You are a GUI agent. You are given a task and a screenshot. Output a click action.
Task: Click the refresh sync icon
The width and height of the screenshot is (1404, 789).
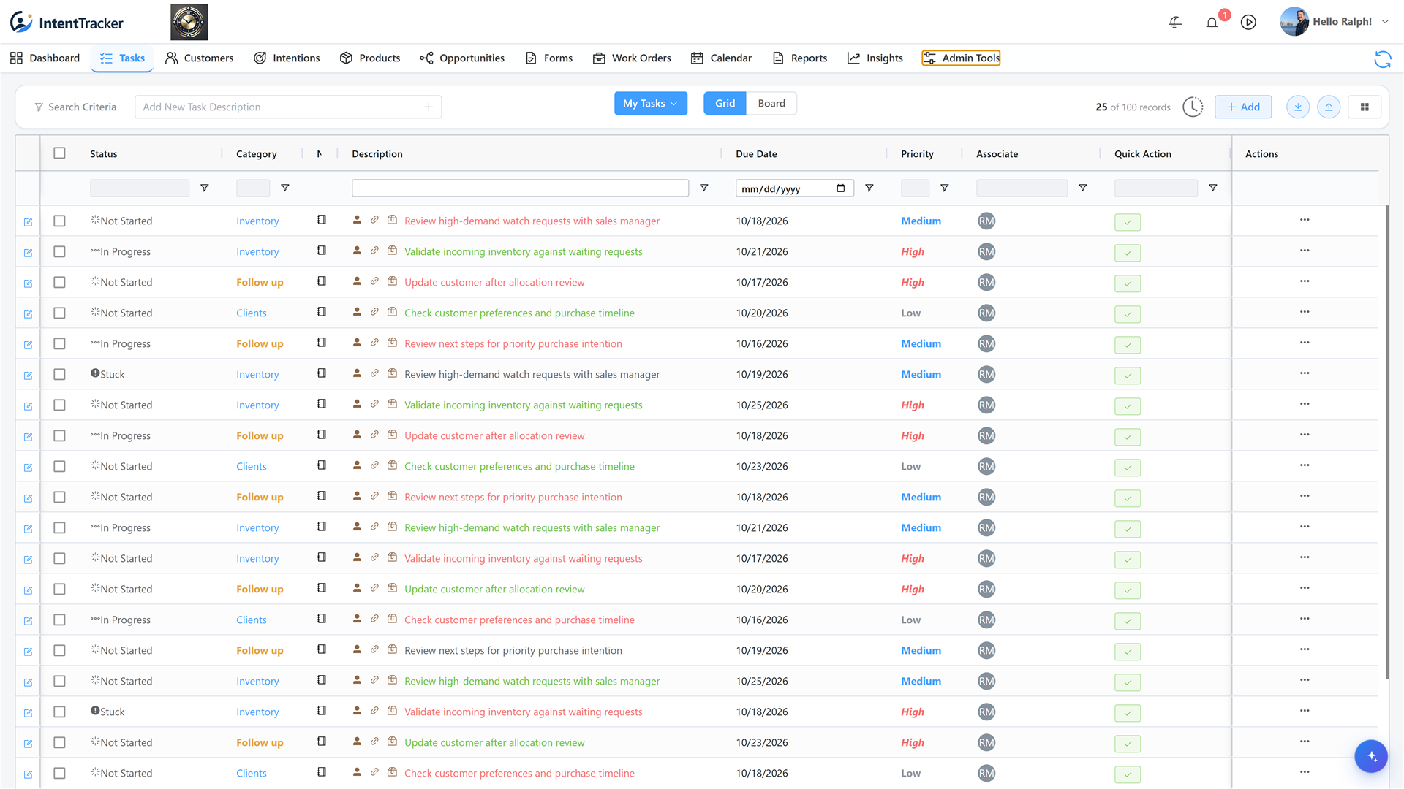(x=1382, y=59)
